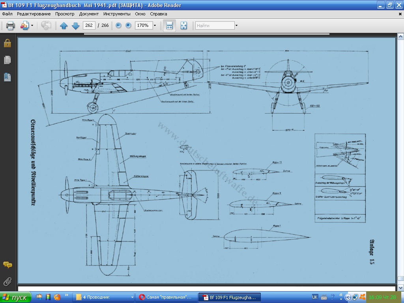Zoom in with the plus button
Viewport: 404px width, 303px height.
(x=128, y=25)
